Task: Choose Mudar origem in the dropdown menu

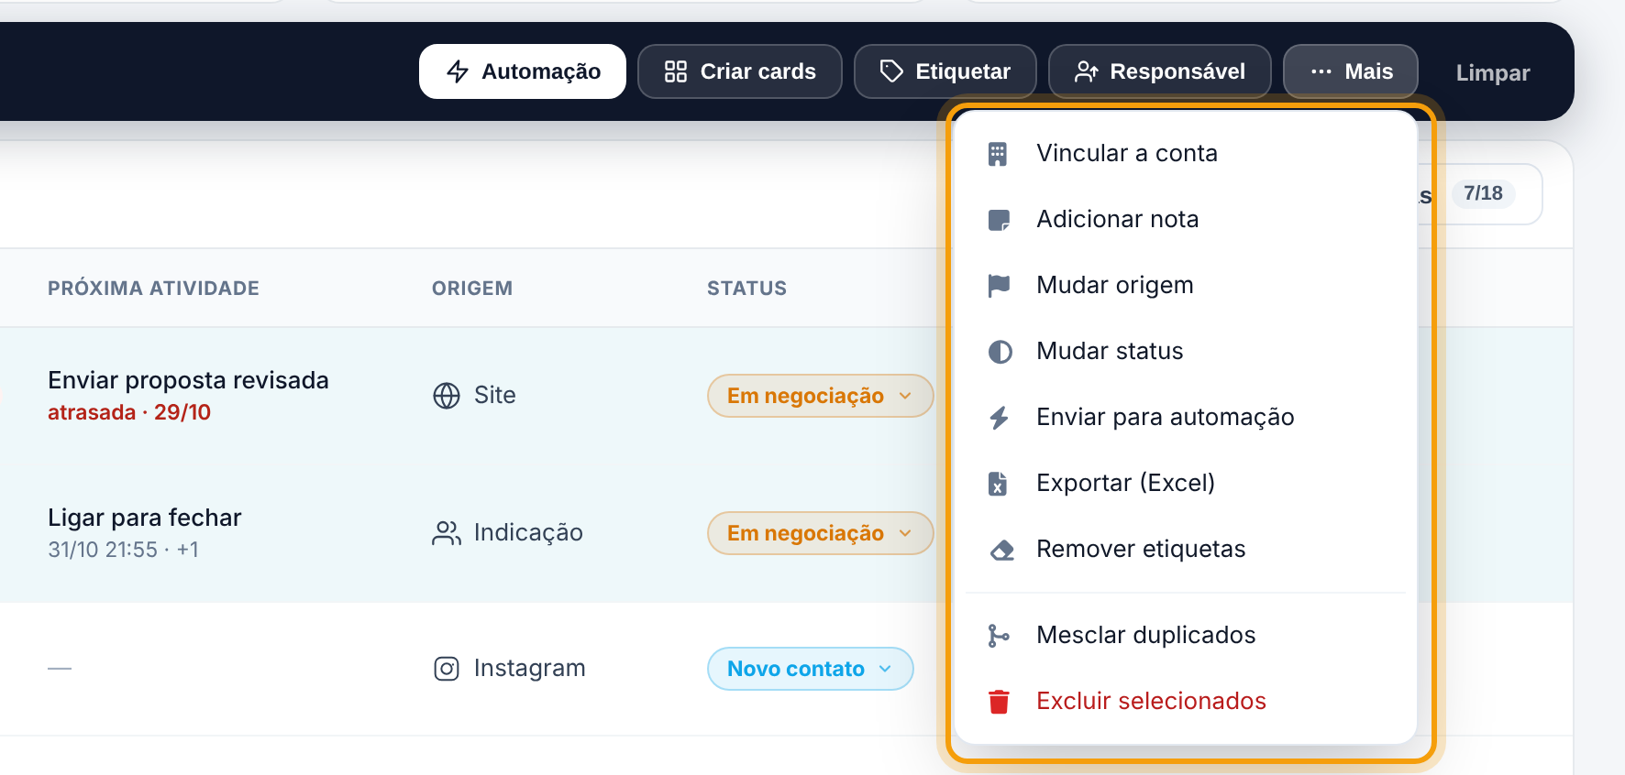Action: pyautogui.click(x=1185, y=285)
